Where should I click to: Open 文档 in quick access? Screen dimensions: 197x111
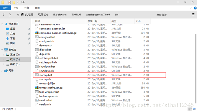click(x=13, y=34)
